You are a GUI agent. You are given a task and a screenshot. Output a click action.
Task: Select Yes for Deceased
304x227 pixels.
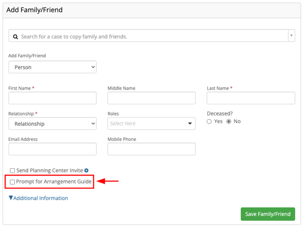pos(210,122)
